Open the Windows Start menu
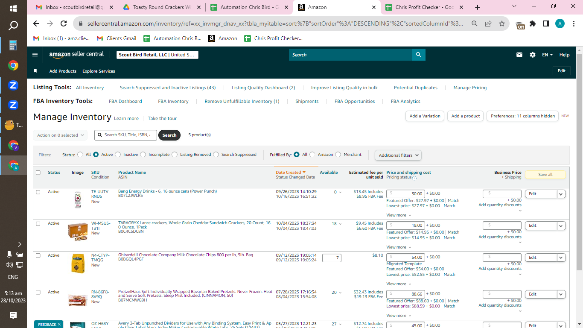583x328 pixels. click(x=13, y=8)
